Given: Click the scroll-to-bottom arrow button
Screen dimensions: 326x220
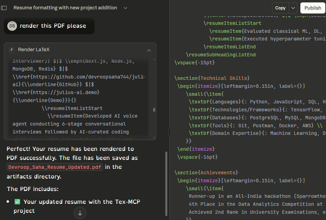Looking at the screenshot, I should [80, 213].
